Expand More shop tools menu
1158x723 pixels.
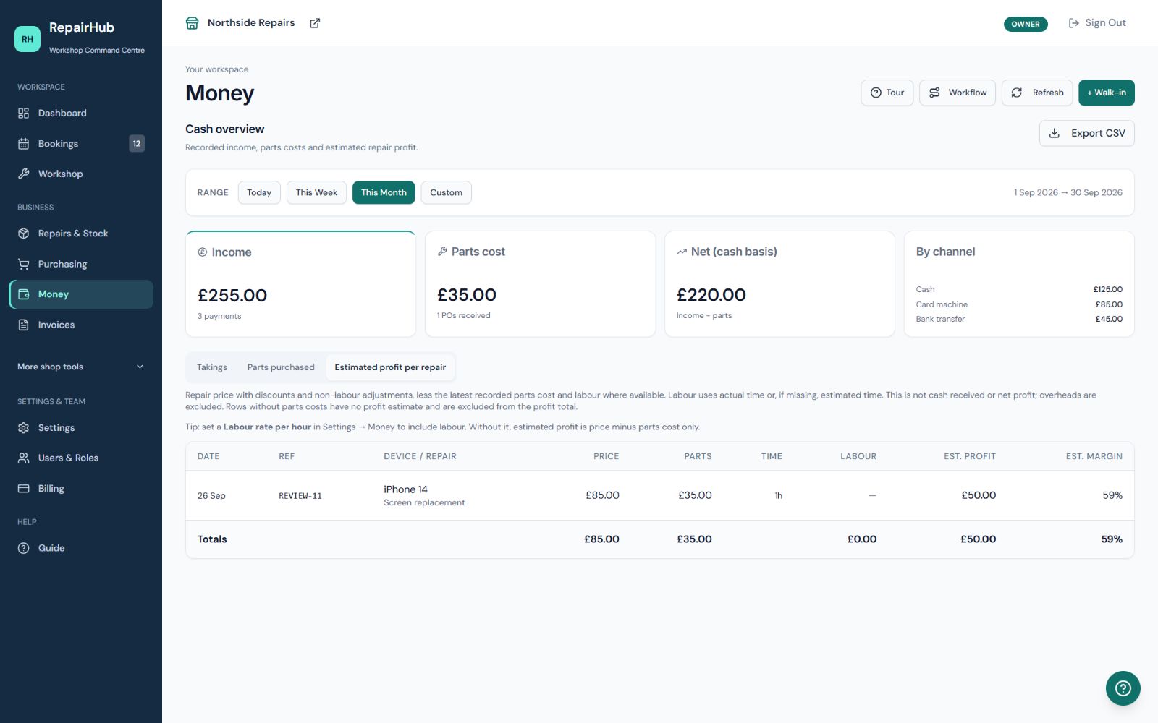(x=81, y=367)
